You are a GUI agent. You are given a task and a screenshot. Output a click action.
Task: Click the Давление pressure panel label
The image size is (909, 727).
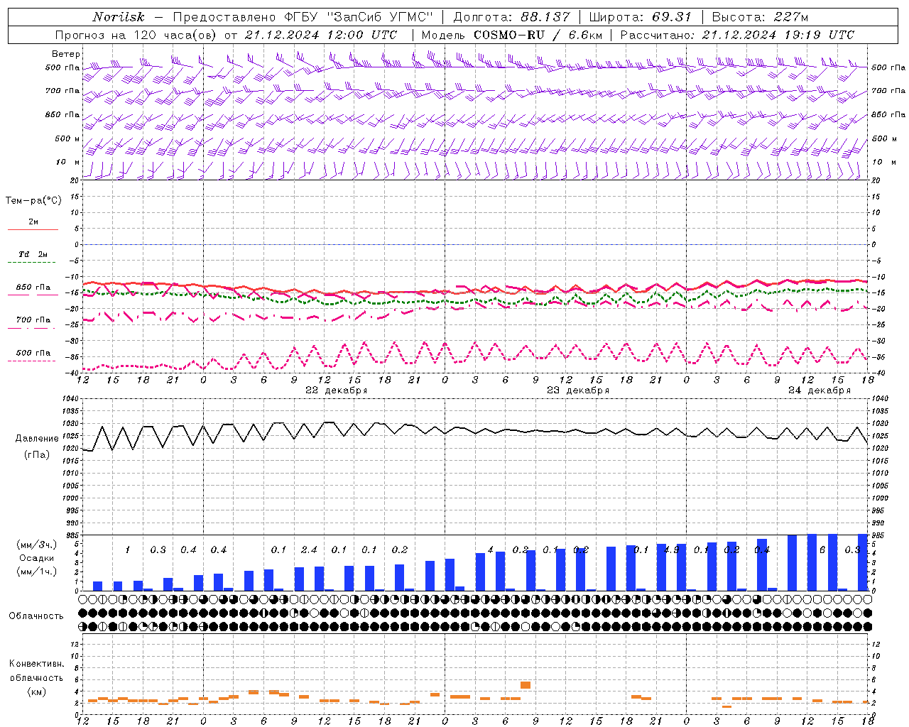(37, 439)
